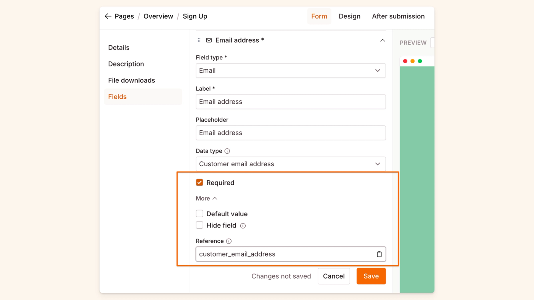Uncheck the Required checkbox

pos(199,183)
